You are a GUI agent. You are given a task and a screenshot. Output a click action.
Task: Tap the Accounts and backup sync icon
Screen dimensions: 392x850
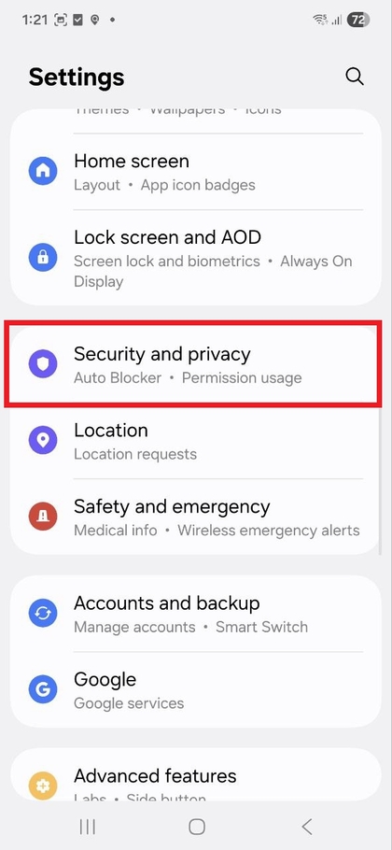[x=43, y=613]
